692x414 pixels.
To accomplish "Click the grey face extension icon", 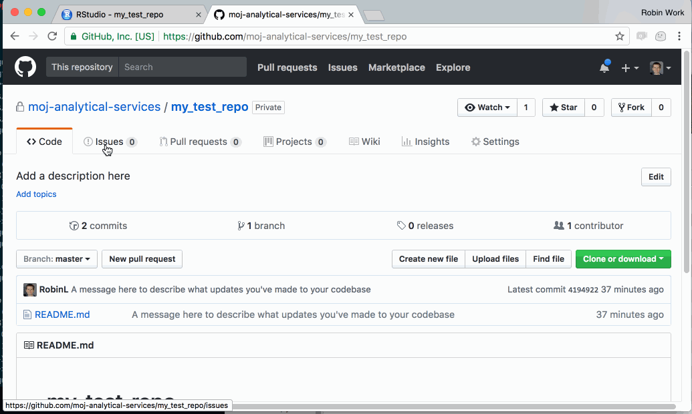I will pos(660,36).
